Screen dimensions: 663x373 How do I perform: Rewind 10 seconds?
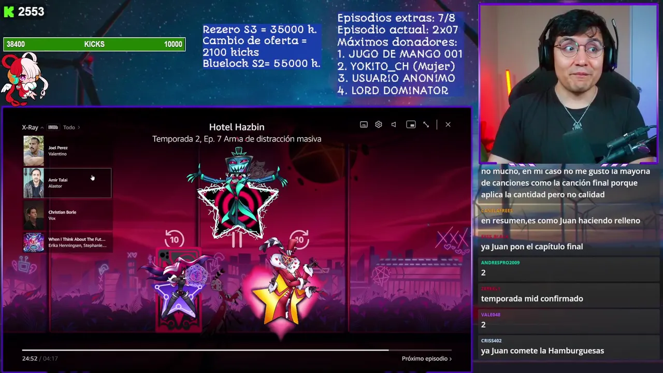pyautogui.click(x=175, y=239)
